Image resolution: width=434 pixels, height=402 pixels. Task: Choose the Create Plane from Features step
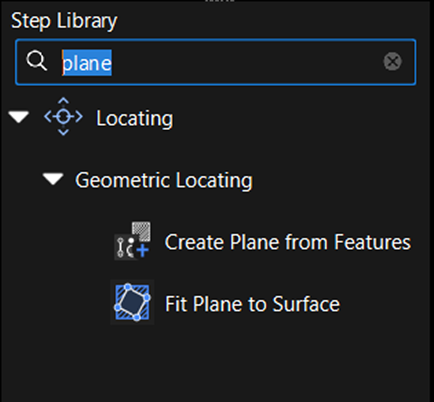[x=287, y=242]
